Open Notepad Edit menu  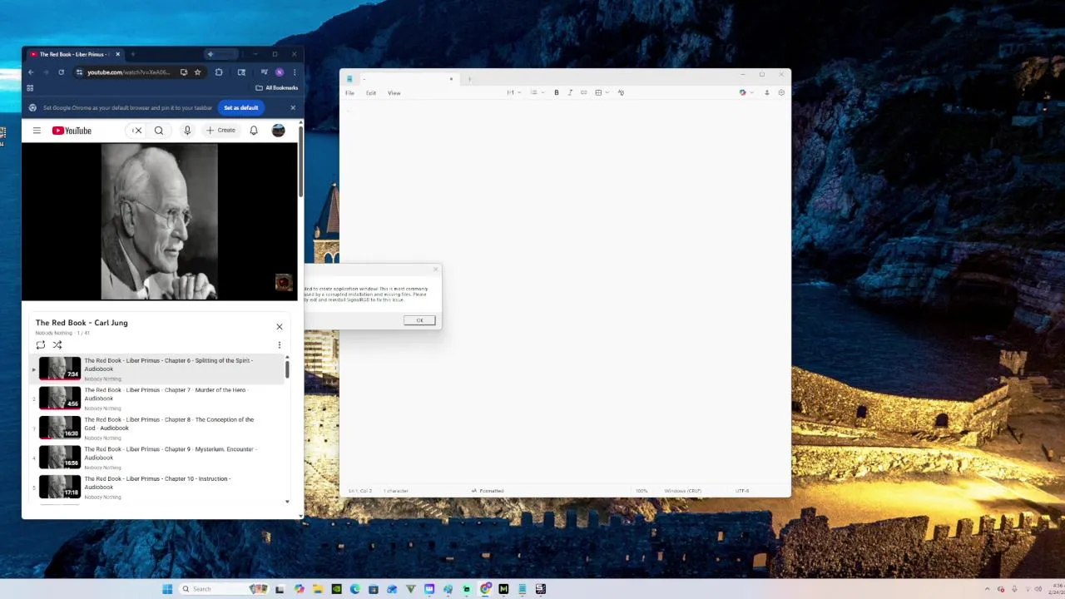click(371, 93)
